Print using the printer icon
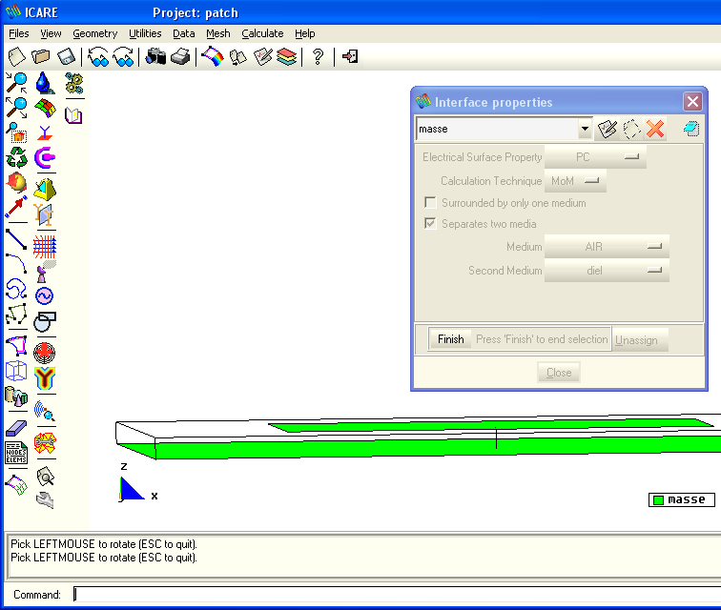Image resolution: width=721 pixels, height=610 pixels. pyautogui.click(x=180, y=57)
